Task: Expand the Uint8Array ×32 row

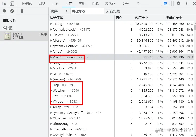Action: click(51, 124)
